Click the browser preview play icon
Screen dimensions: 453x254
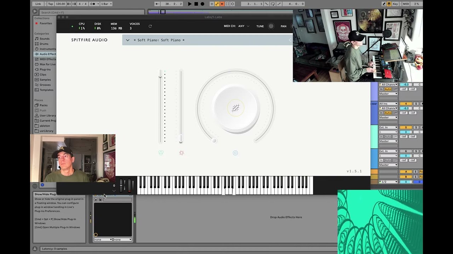(x=35, y=12)
